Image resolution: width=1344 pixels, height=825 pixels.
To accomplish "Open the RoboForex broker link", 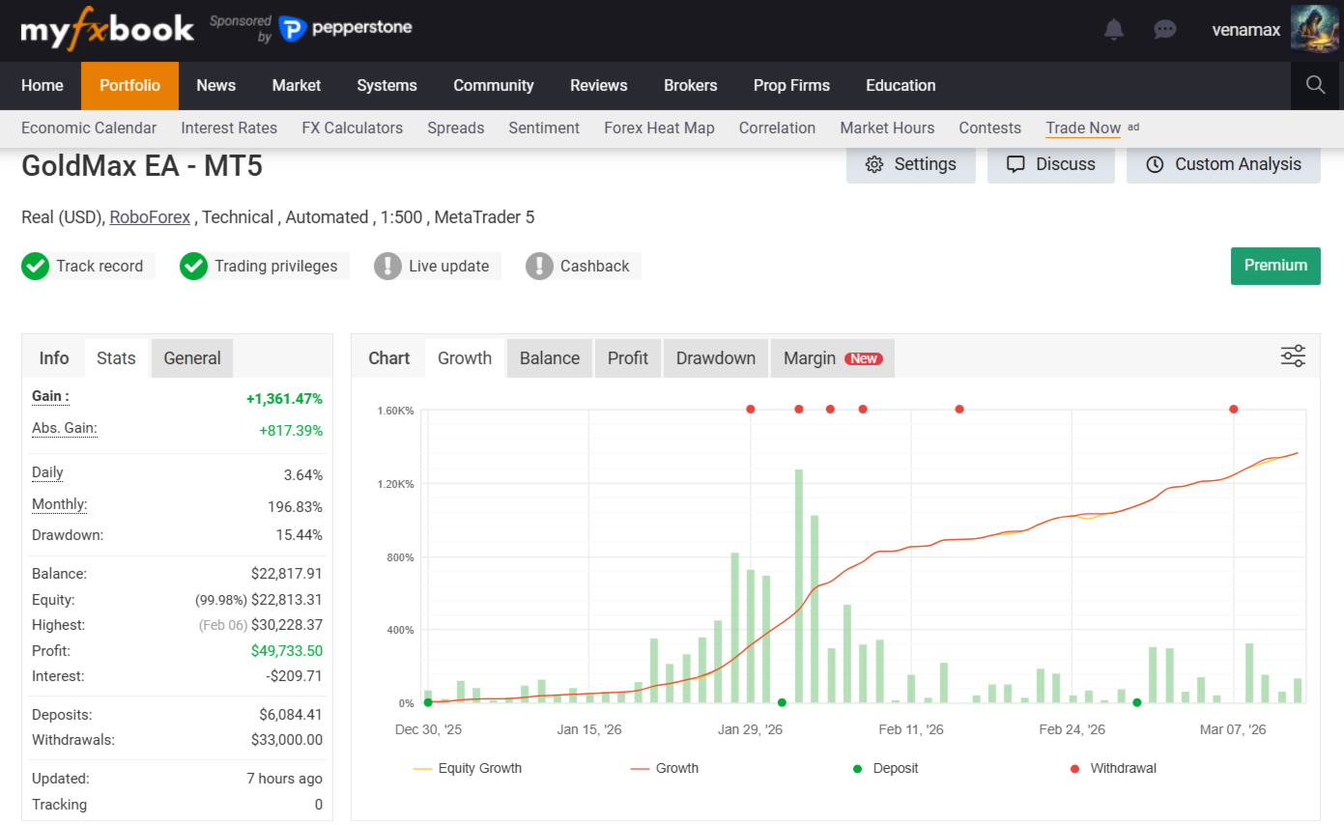I will tap(150, 217).
